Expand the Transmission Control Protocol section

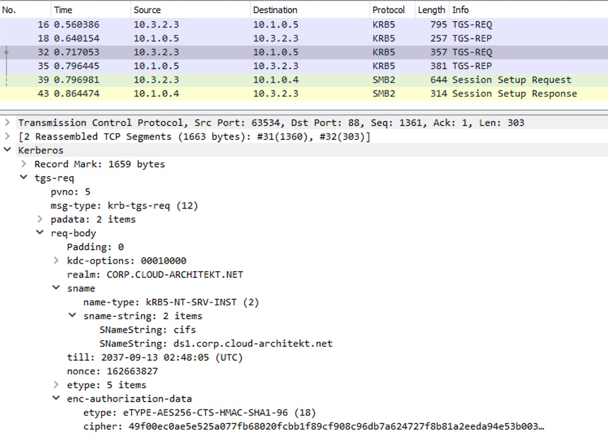tap(7, 123)
